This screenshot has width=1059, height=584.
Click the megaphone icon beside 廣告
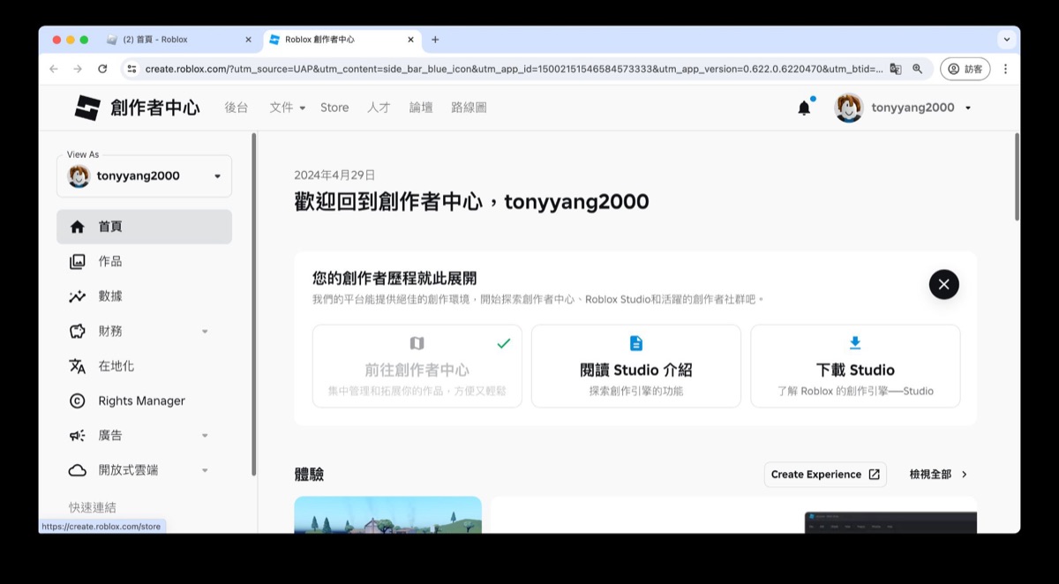pos(78,436)
